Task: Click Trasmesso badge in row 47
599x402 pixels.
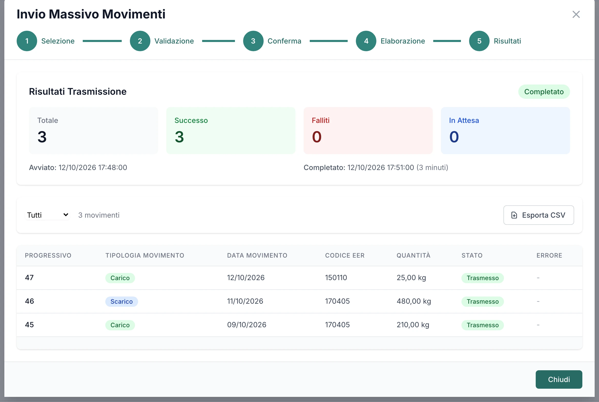Action: point(482,278)
